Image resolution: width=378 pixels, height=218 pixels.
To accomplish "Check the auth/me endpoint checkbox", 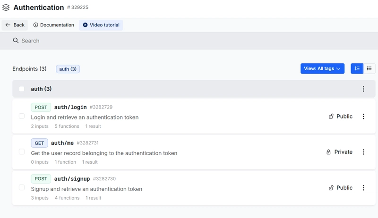I will click(x=22, y=152).
